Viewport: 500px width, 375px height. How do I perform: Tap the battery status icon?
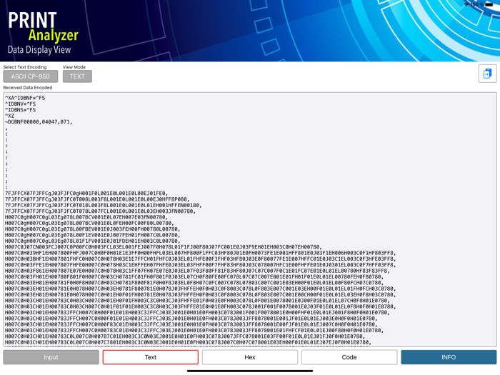[x=489, y=4]
